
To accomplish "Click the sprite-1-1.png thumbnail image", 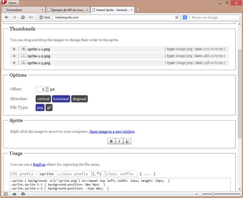I will (24, 48).
